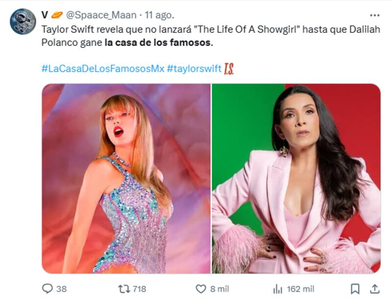Click the repost arrows icon

(124, 289)
